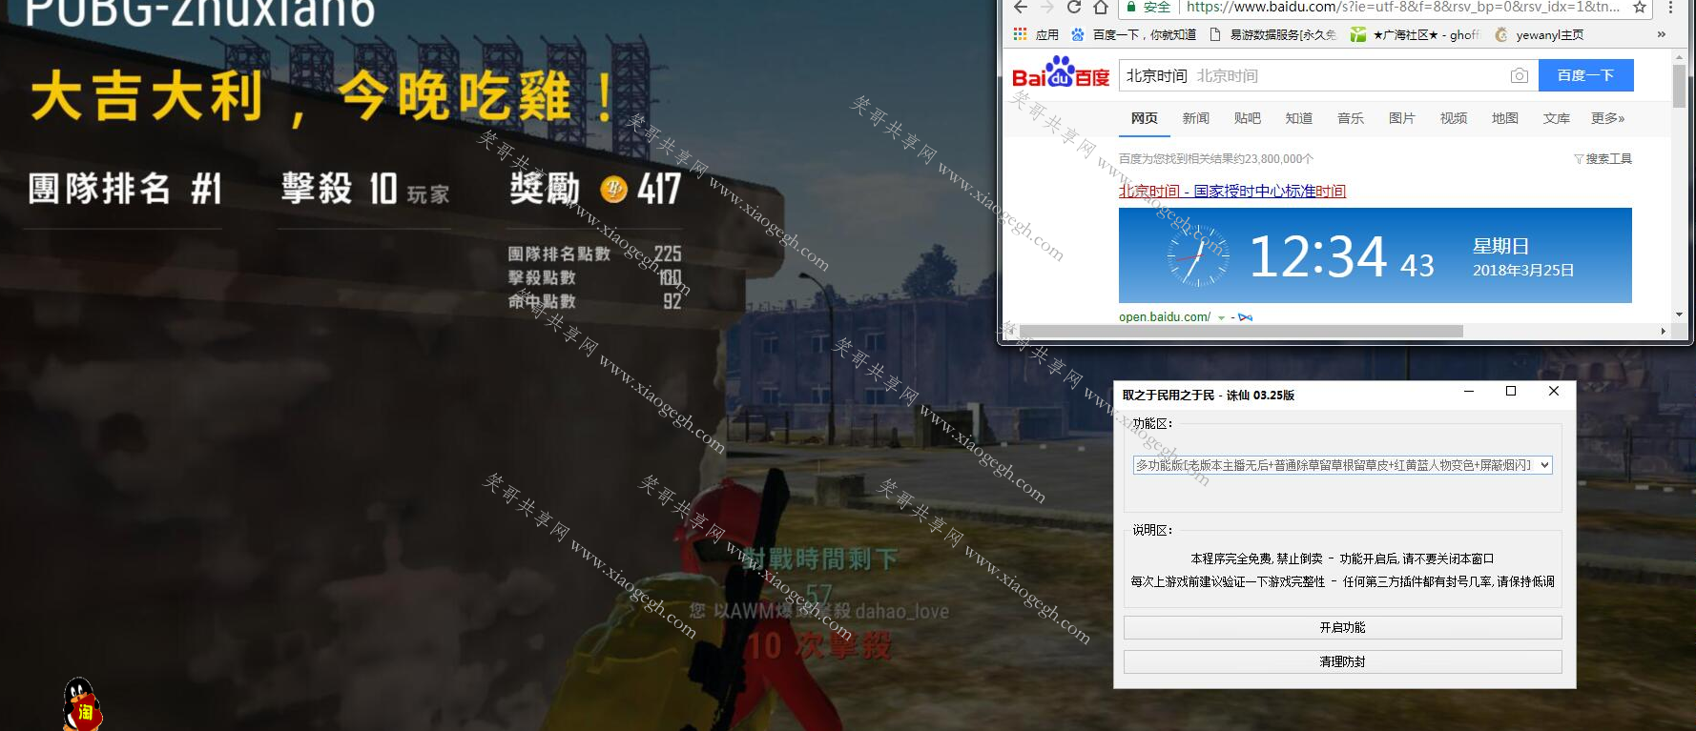The width and height of the screenshot is (1696, 731).
Task: Reload the Baidu page
Action: point(1074,8)
